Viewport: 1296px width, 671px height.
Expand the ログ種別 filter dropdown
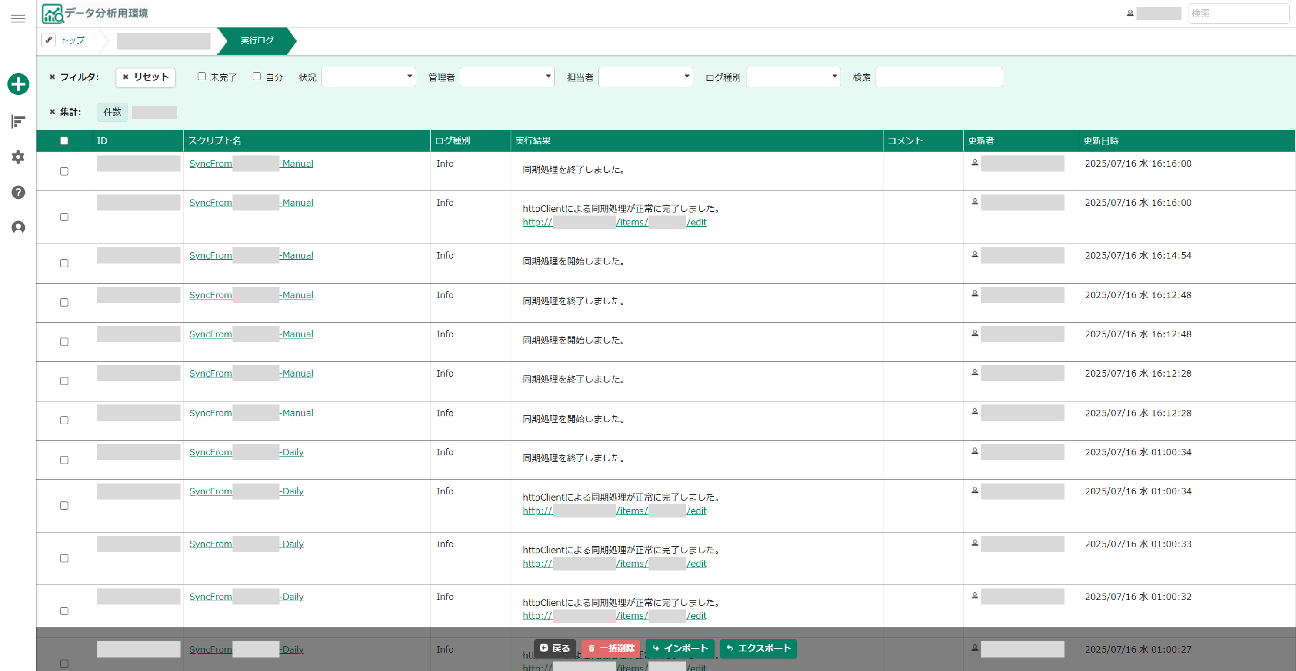(x=793, y=77)
